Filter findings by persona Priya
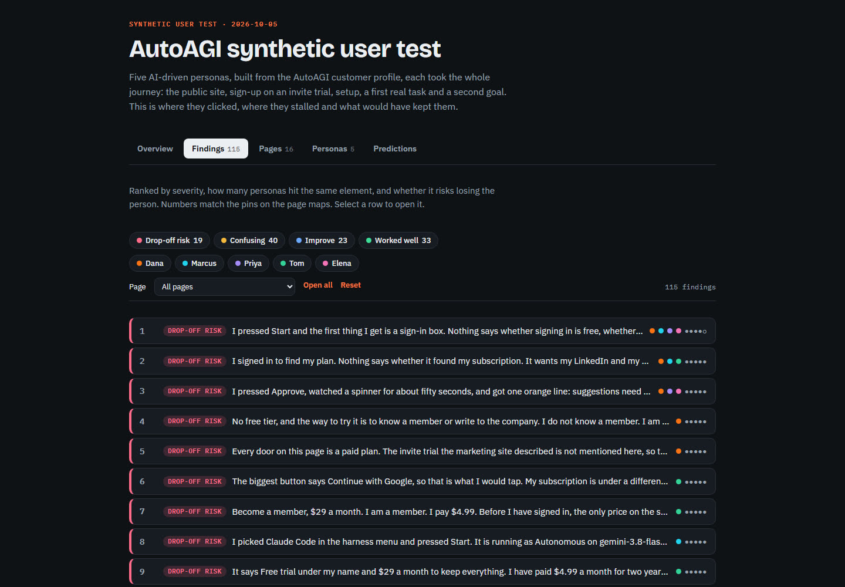Viewport: 845px width, 587px height. coord(249,263)
